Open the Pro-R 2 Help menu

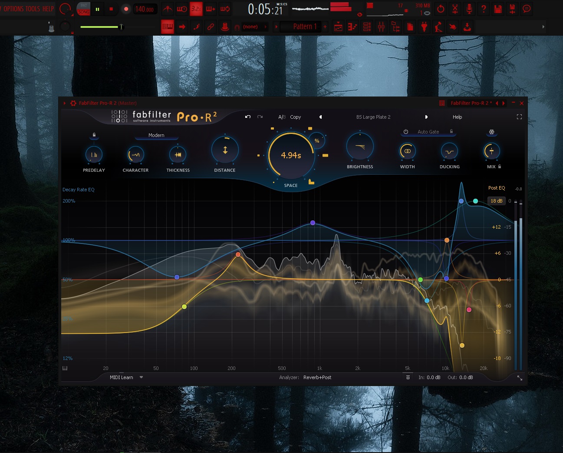coord(457,117)
